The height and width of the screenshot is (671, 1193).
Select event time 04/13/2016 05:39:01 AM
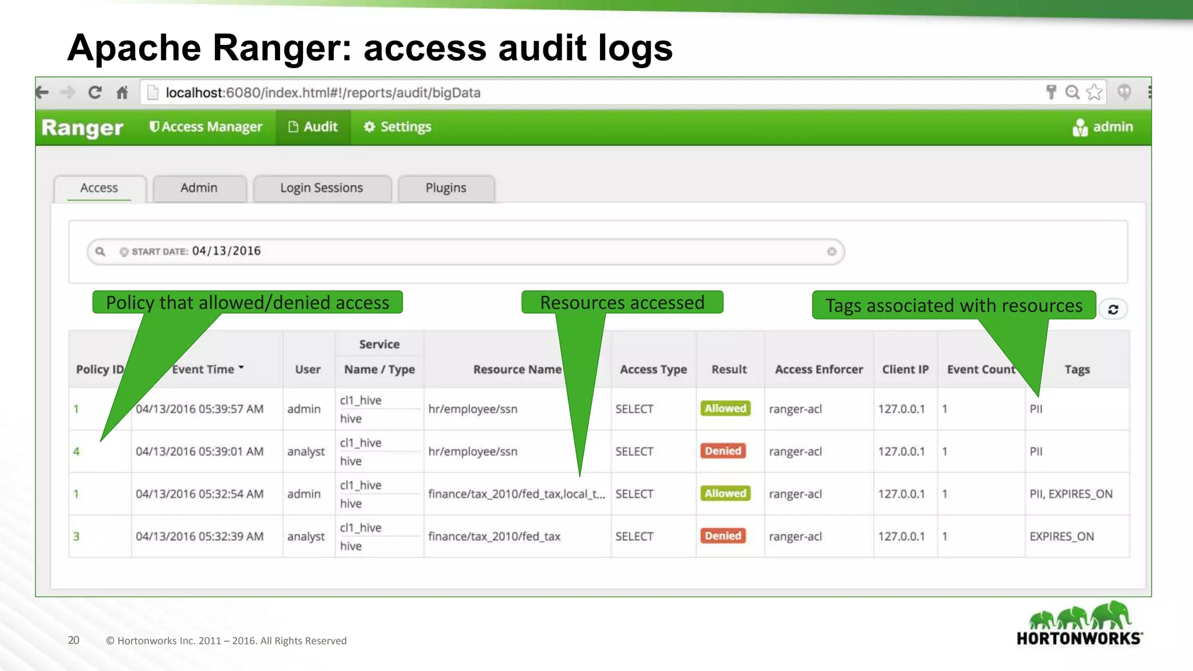coord(200,451)
